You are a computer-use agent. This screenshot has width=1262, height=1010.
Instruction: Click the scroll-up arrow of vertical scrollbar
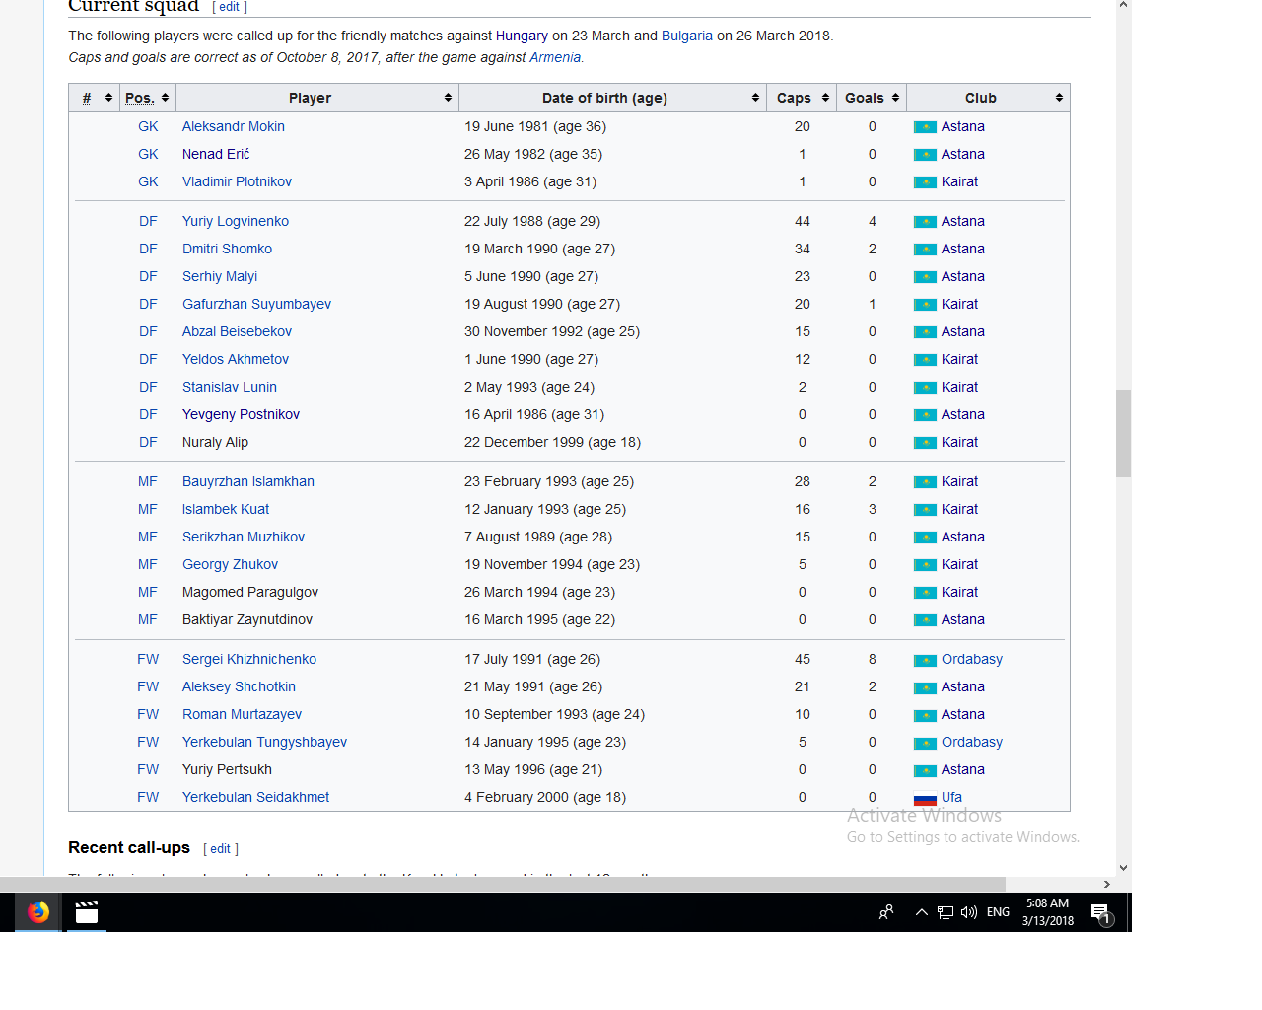[1123, 6]
